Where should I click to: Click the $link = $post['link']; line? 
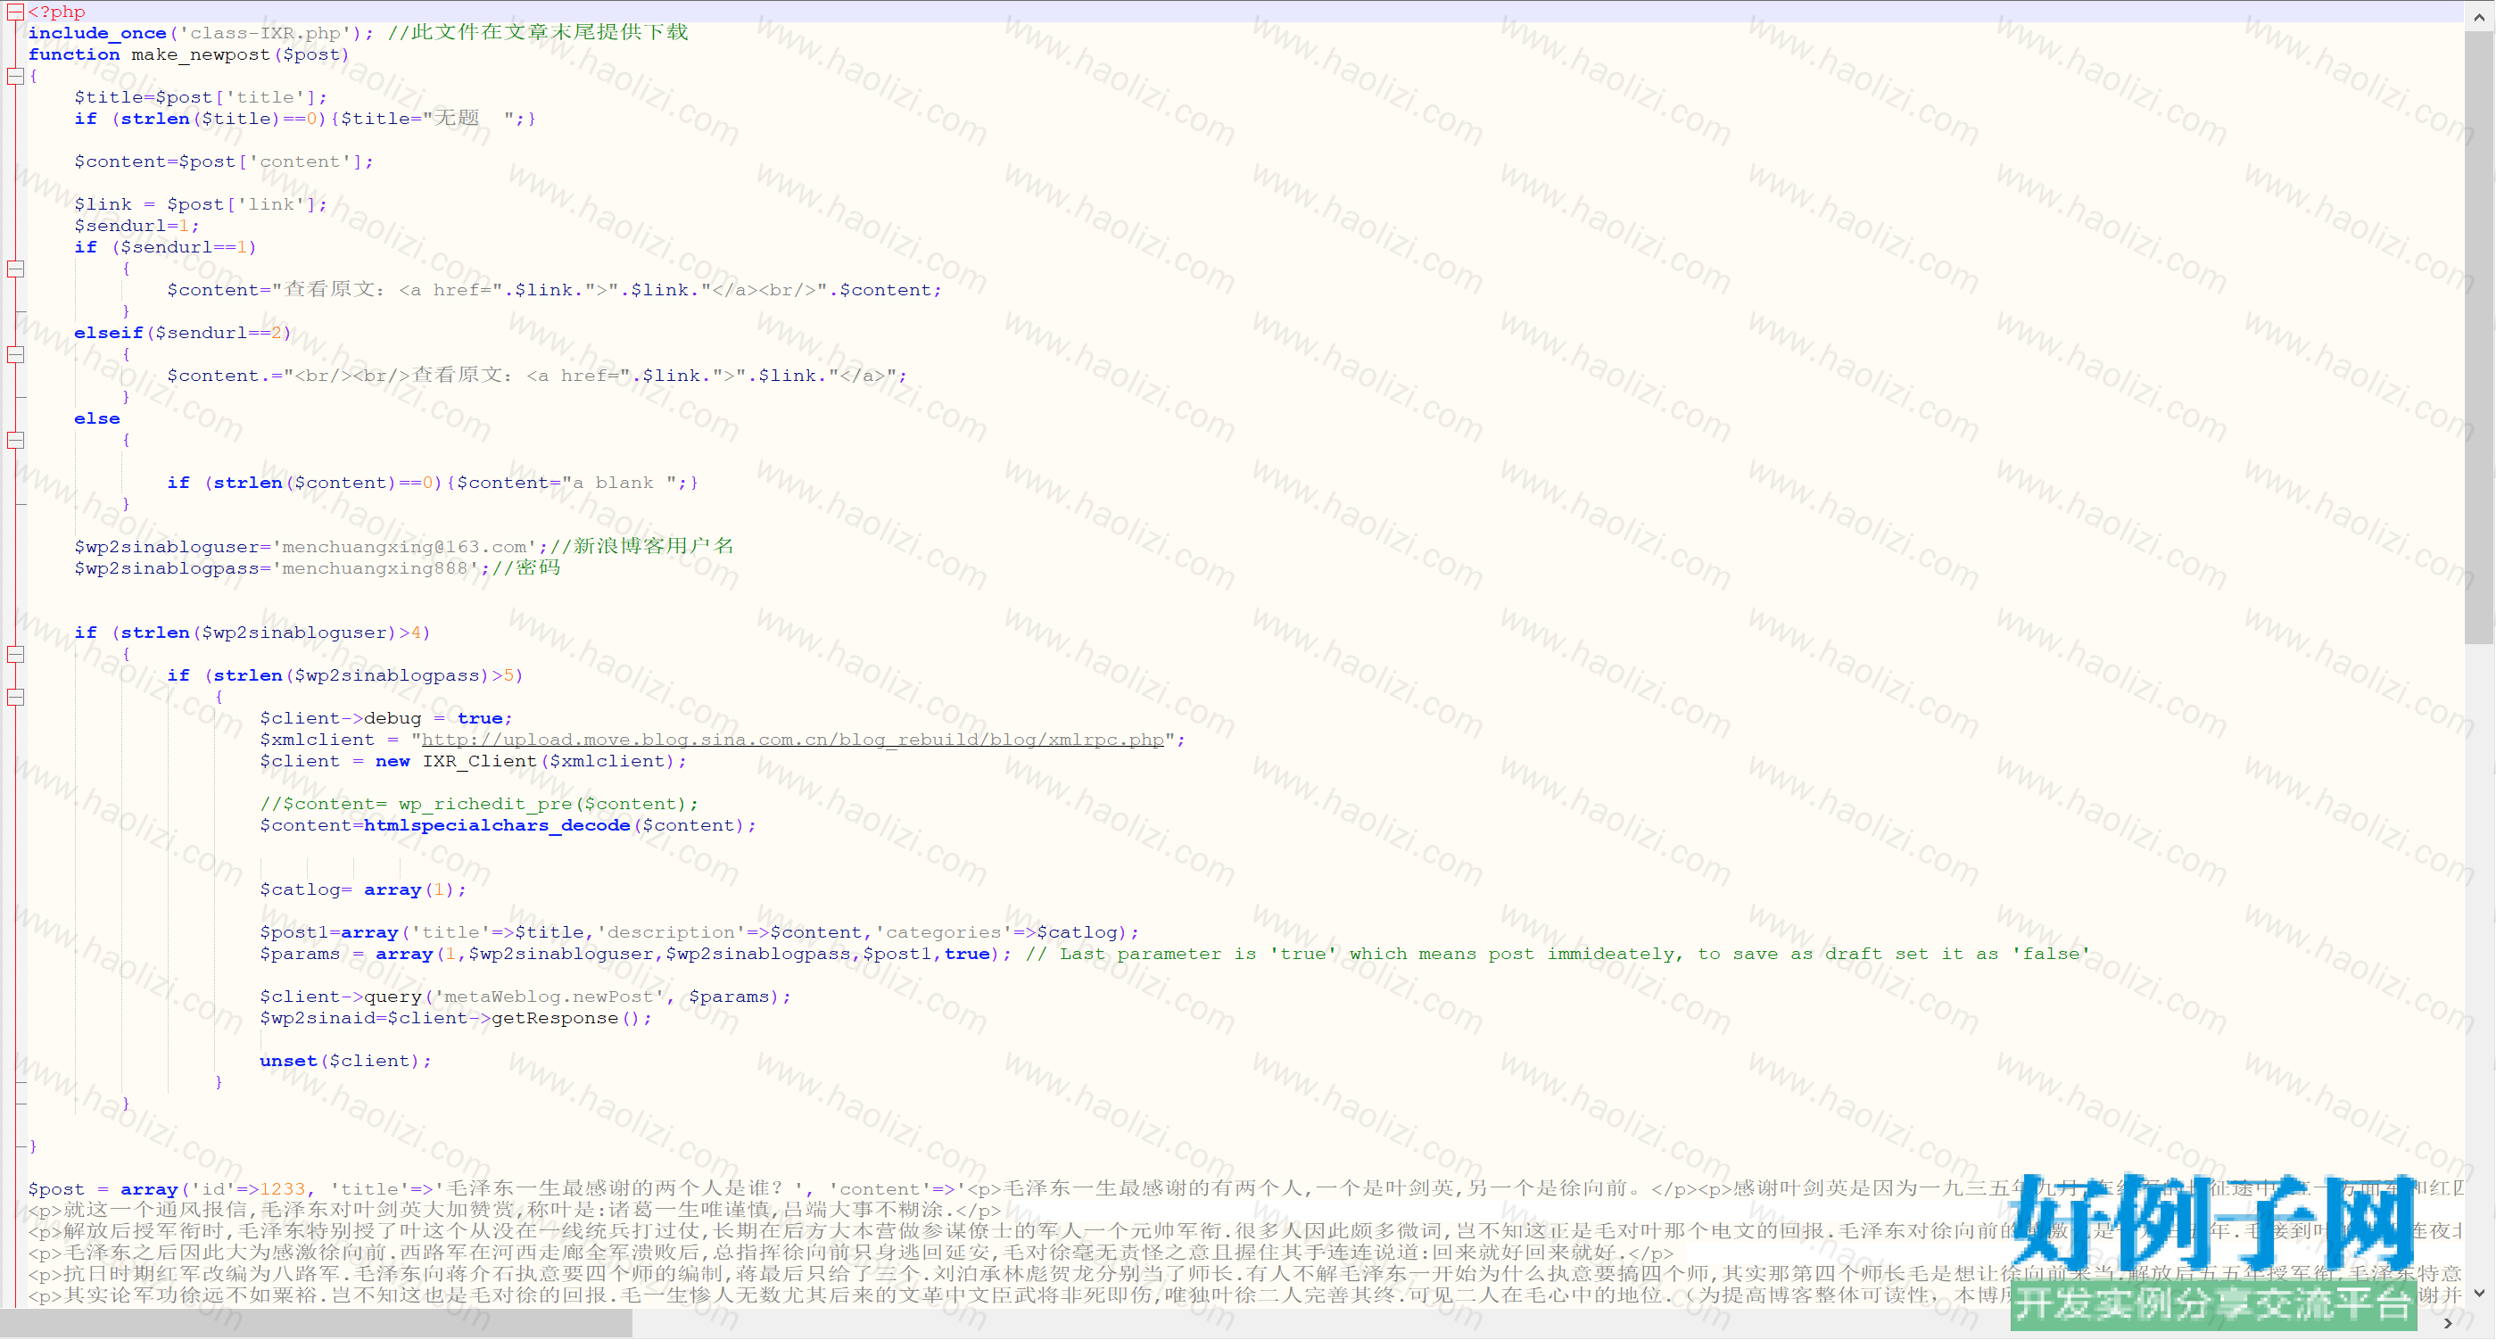pyautogui.click(x=201, y=203)
